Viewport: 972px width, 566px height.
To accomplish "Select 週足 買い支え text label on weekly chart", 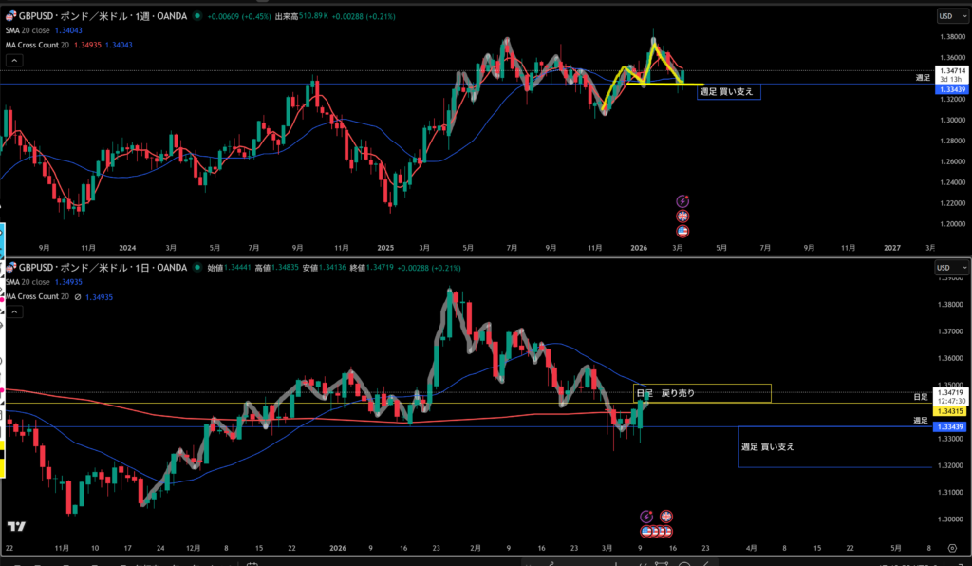I will pos(726,92).
